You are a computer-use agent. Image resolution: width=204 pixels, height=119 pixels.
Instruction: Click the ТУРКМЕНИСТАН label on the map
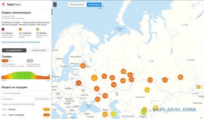[128, 116]
